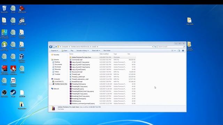Click the Open toolbar button

64,51
